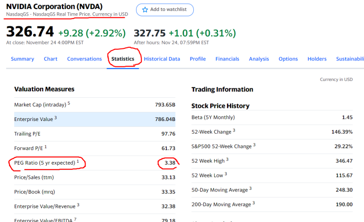Select the S&P500 52-Week Change label
This screenshot has width=364, height=222.
tap(222, 146)
